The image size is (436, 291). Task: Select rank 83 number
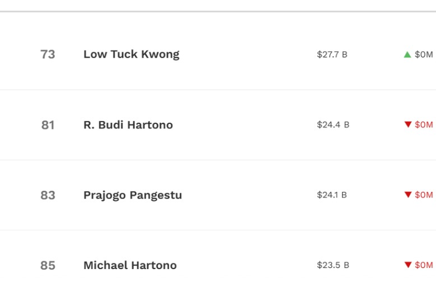point(48,195)
